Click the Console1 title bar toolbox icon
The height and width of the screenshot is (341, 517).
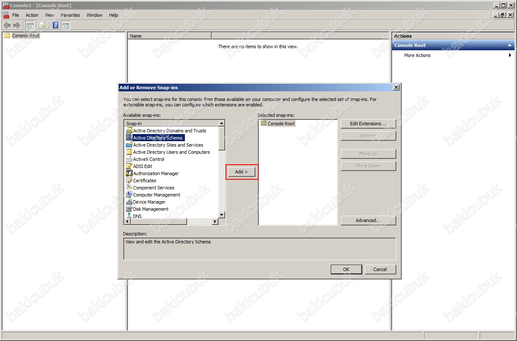[x=6, y=5]
